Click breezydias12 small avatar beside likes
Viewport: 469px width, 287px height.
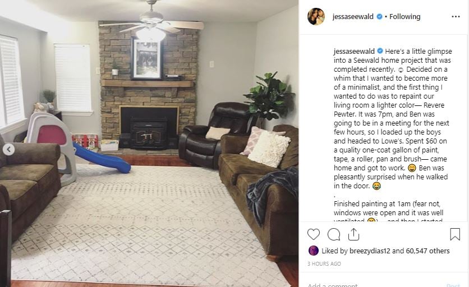[x=313, y=251]
